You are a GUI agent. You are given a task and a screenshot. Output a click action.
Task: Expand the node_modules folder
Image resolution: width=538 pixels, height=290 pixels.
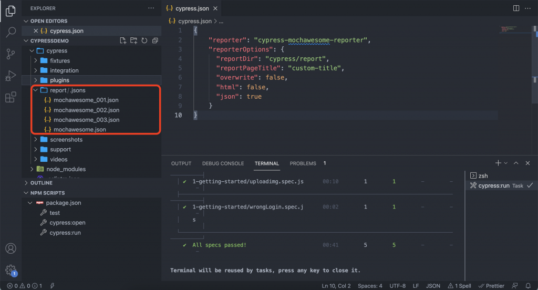pyautogui.click(x=32, y=169)
